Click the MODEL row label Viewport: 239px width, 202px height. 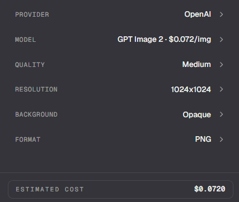pyautogui.click(x=26, y=40)
